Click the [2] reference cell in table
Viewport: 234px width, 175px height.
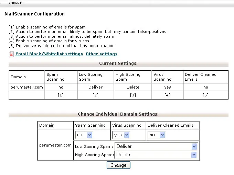pyautogui.click(x=96, y=95)
